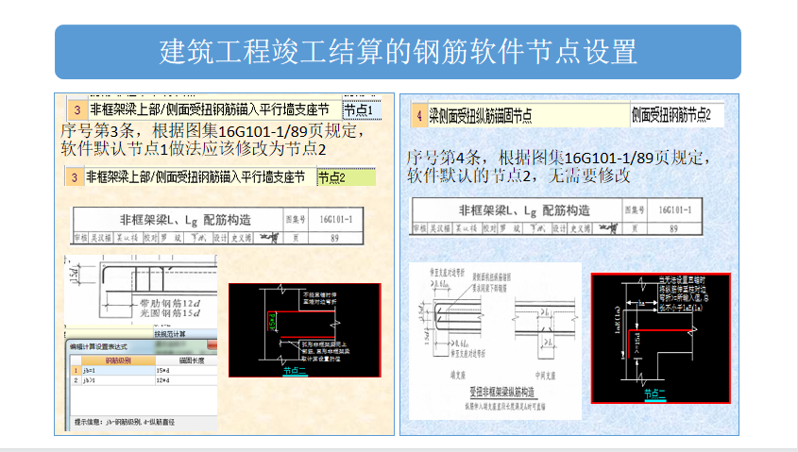The height and width of the screenshot is (452, 798).
Task: Click the '节点二' link in left CAD image
Action: pos(294,371)
